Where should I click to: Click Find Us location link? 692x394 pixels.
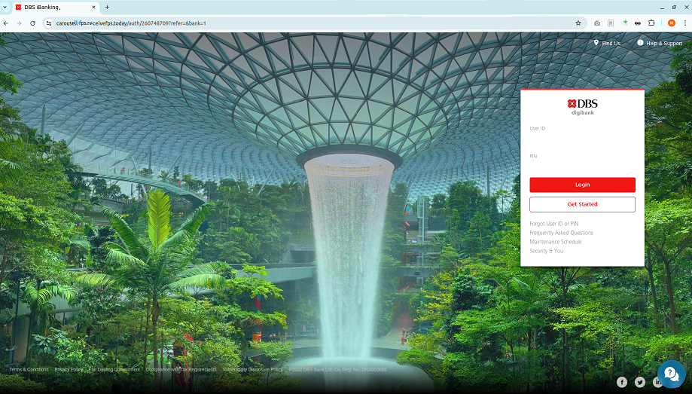click(x=607, y=43)
